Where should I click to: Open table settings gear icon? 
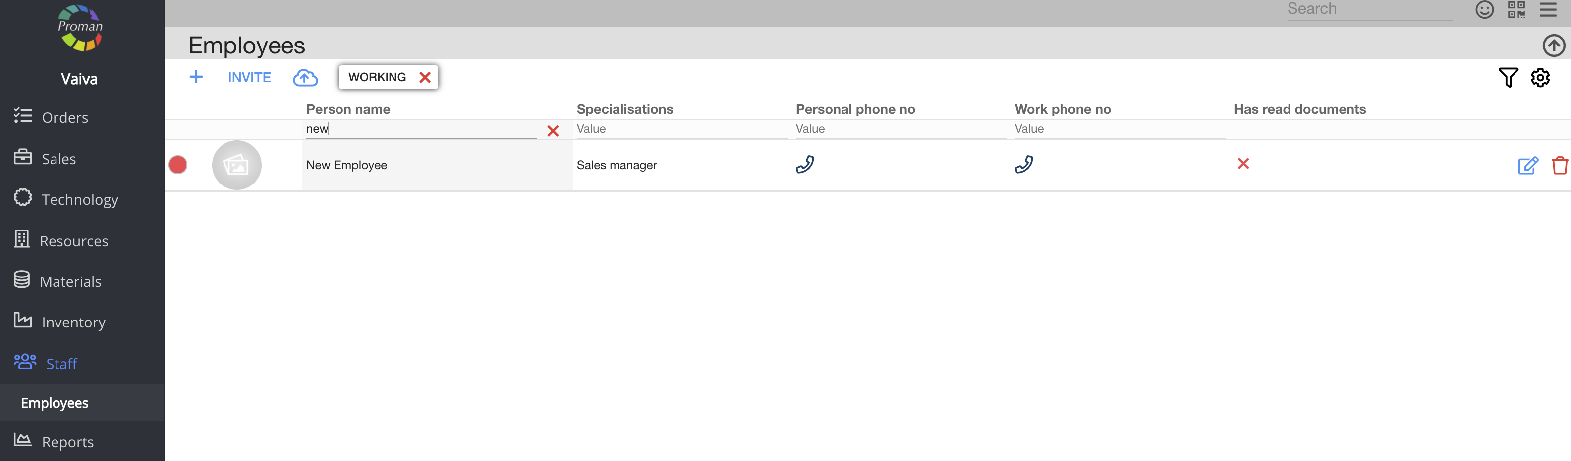[1540, 77]
